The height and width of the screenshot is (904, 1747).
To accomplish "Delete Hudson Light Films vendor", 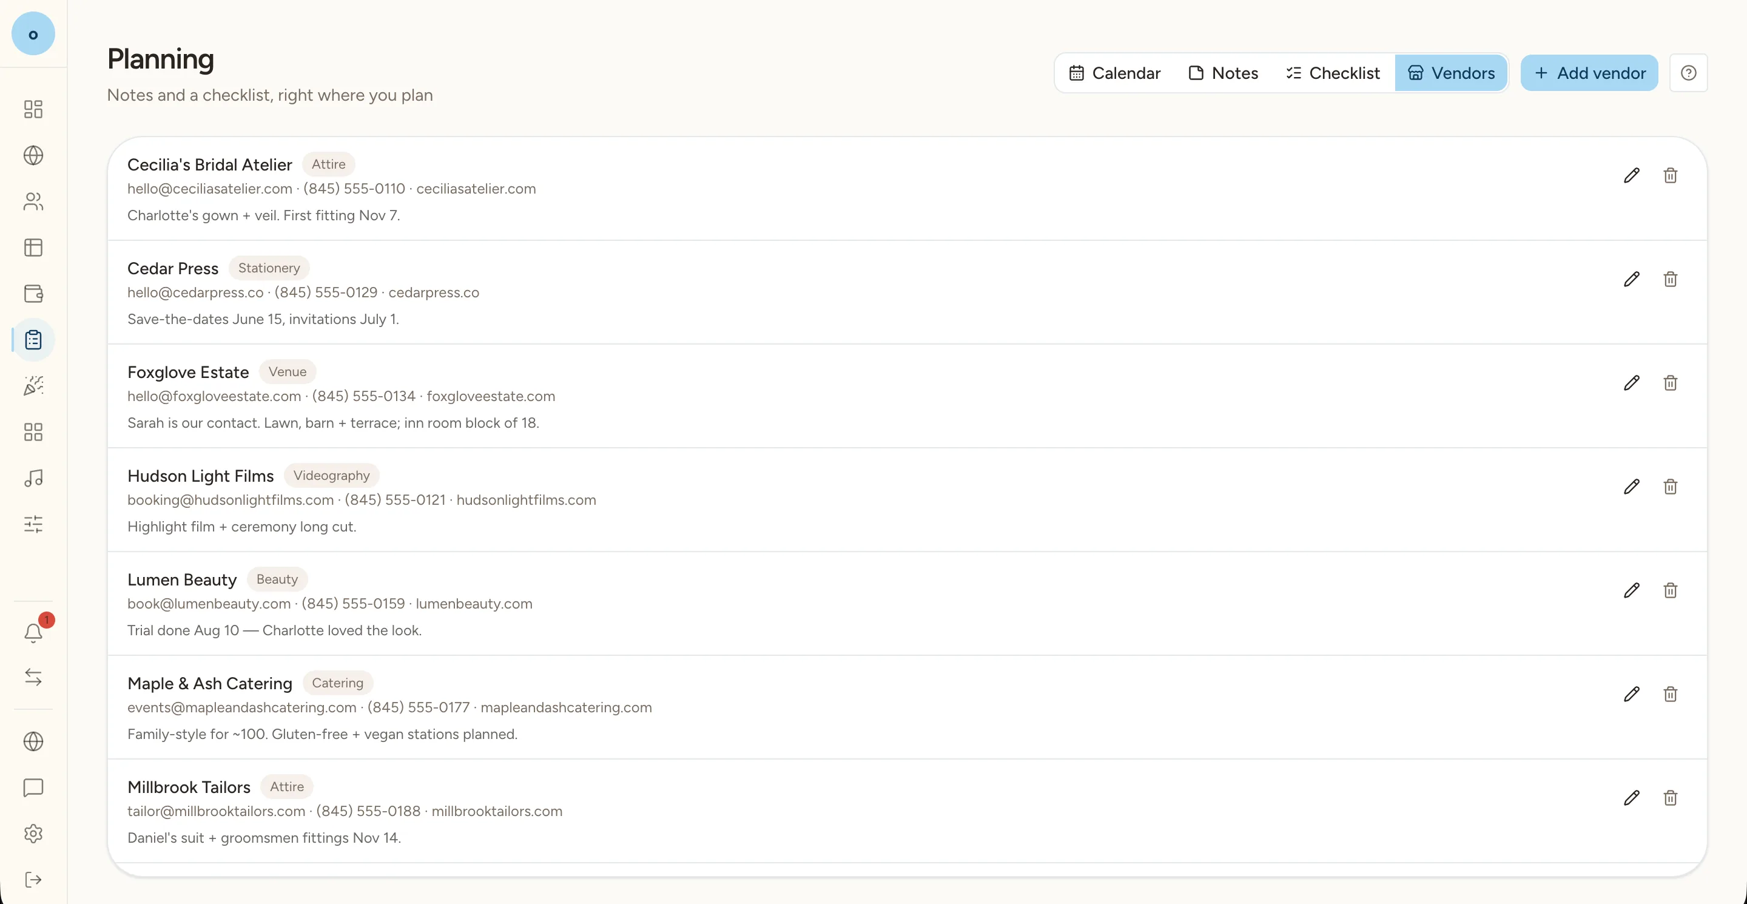I will tap(1671, 487).
